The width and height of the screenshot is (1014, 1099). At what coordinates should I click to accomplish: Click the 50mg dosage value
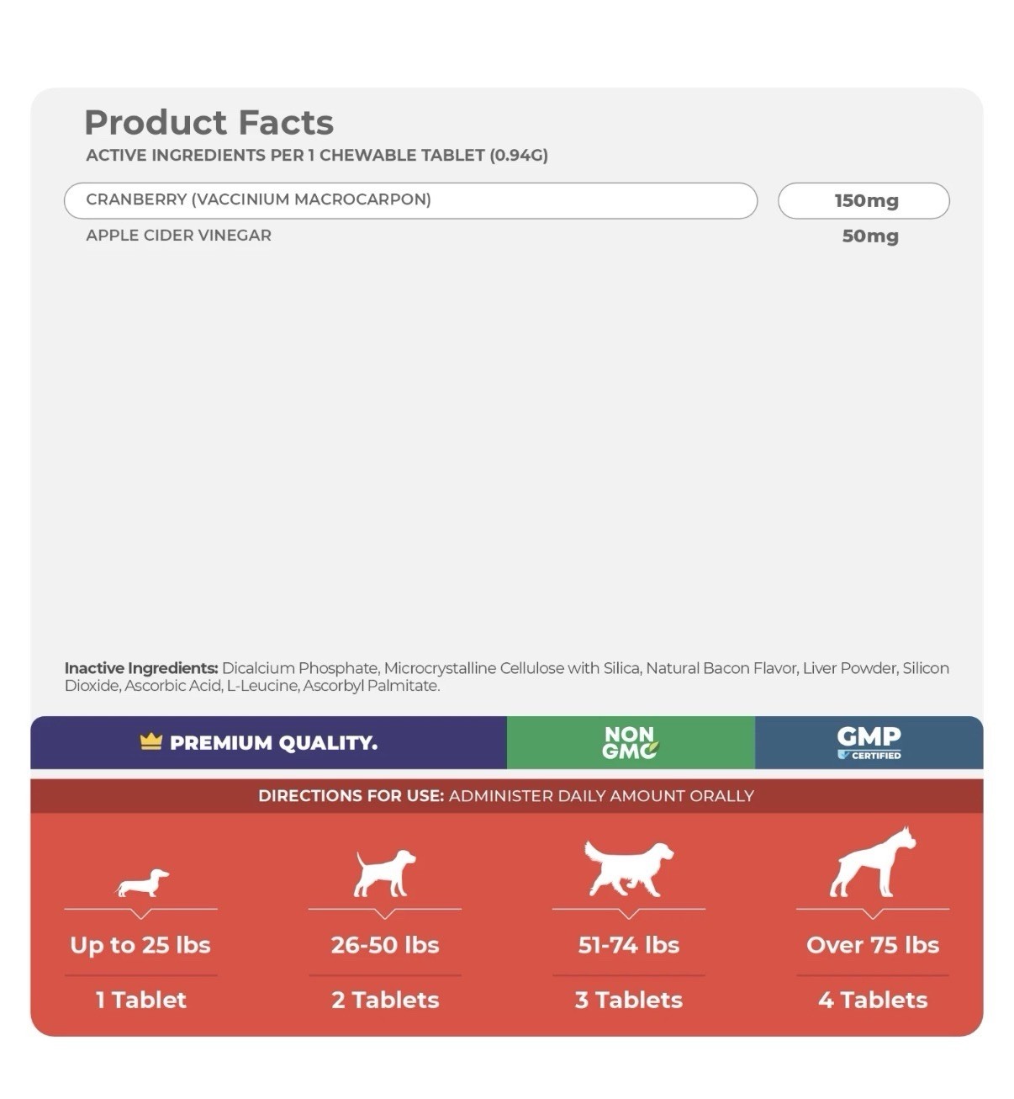click(870, 236)
